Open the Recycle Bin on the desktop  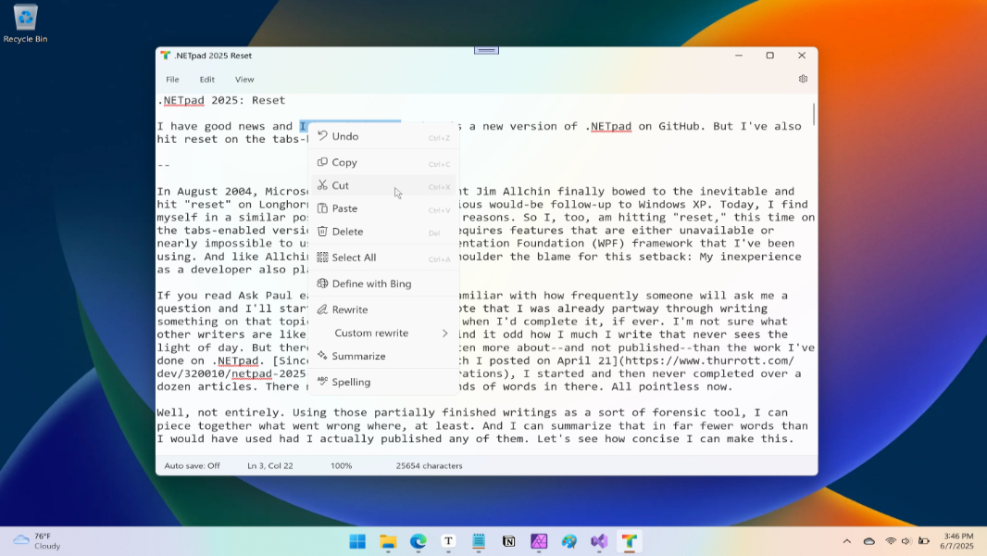24,17
